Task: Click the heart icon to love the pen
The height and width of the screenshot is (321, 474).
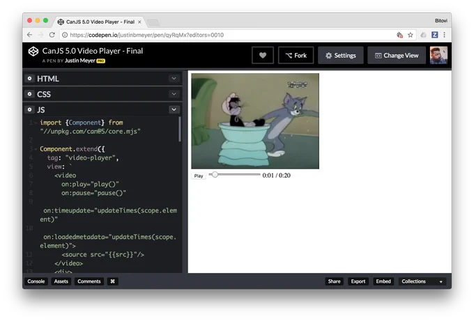Action: click(262, 55)
